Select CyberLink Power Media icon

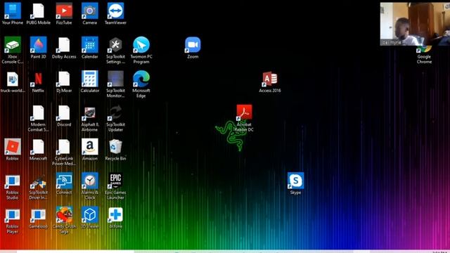64,147
